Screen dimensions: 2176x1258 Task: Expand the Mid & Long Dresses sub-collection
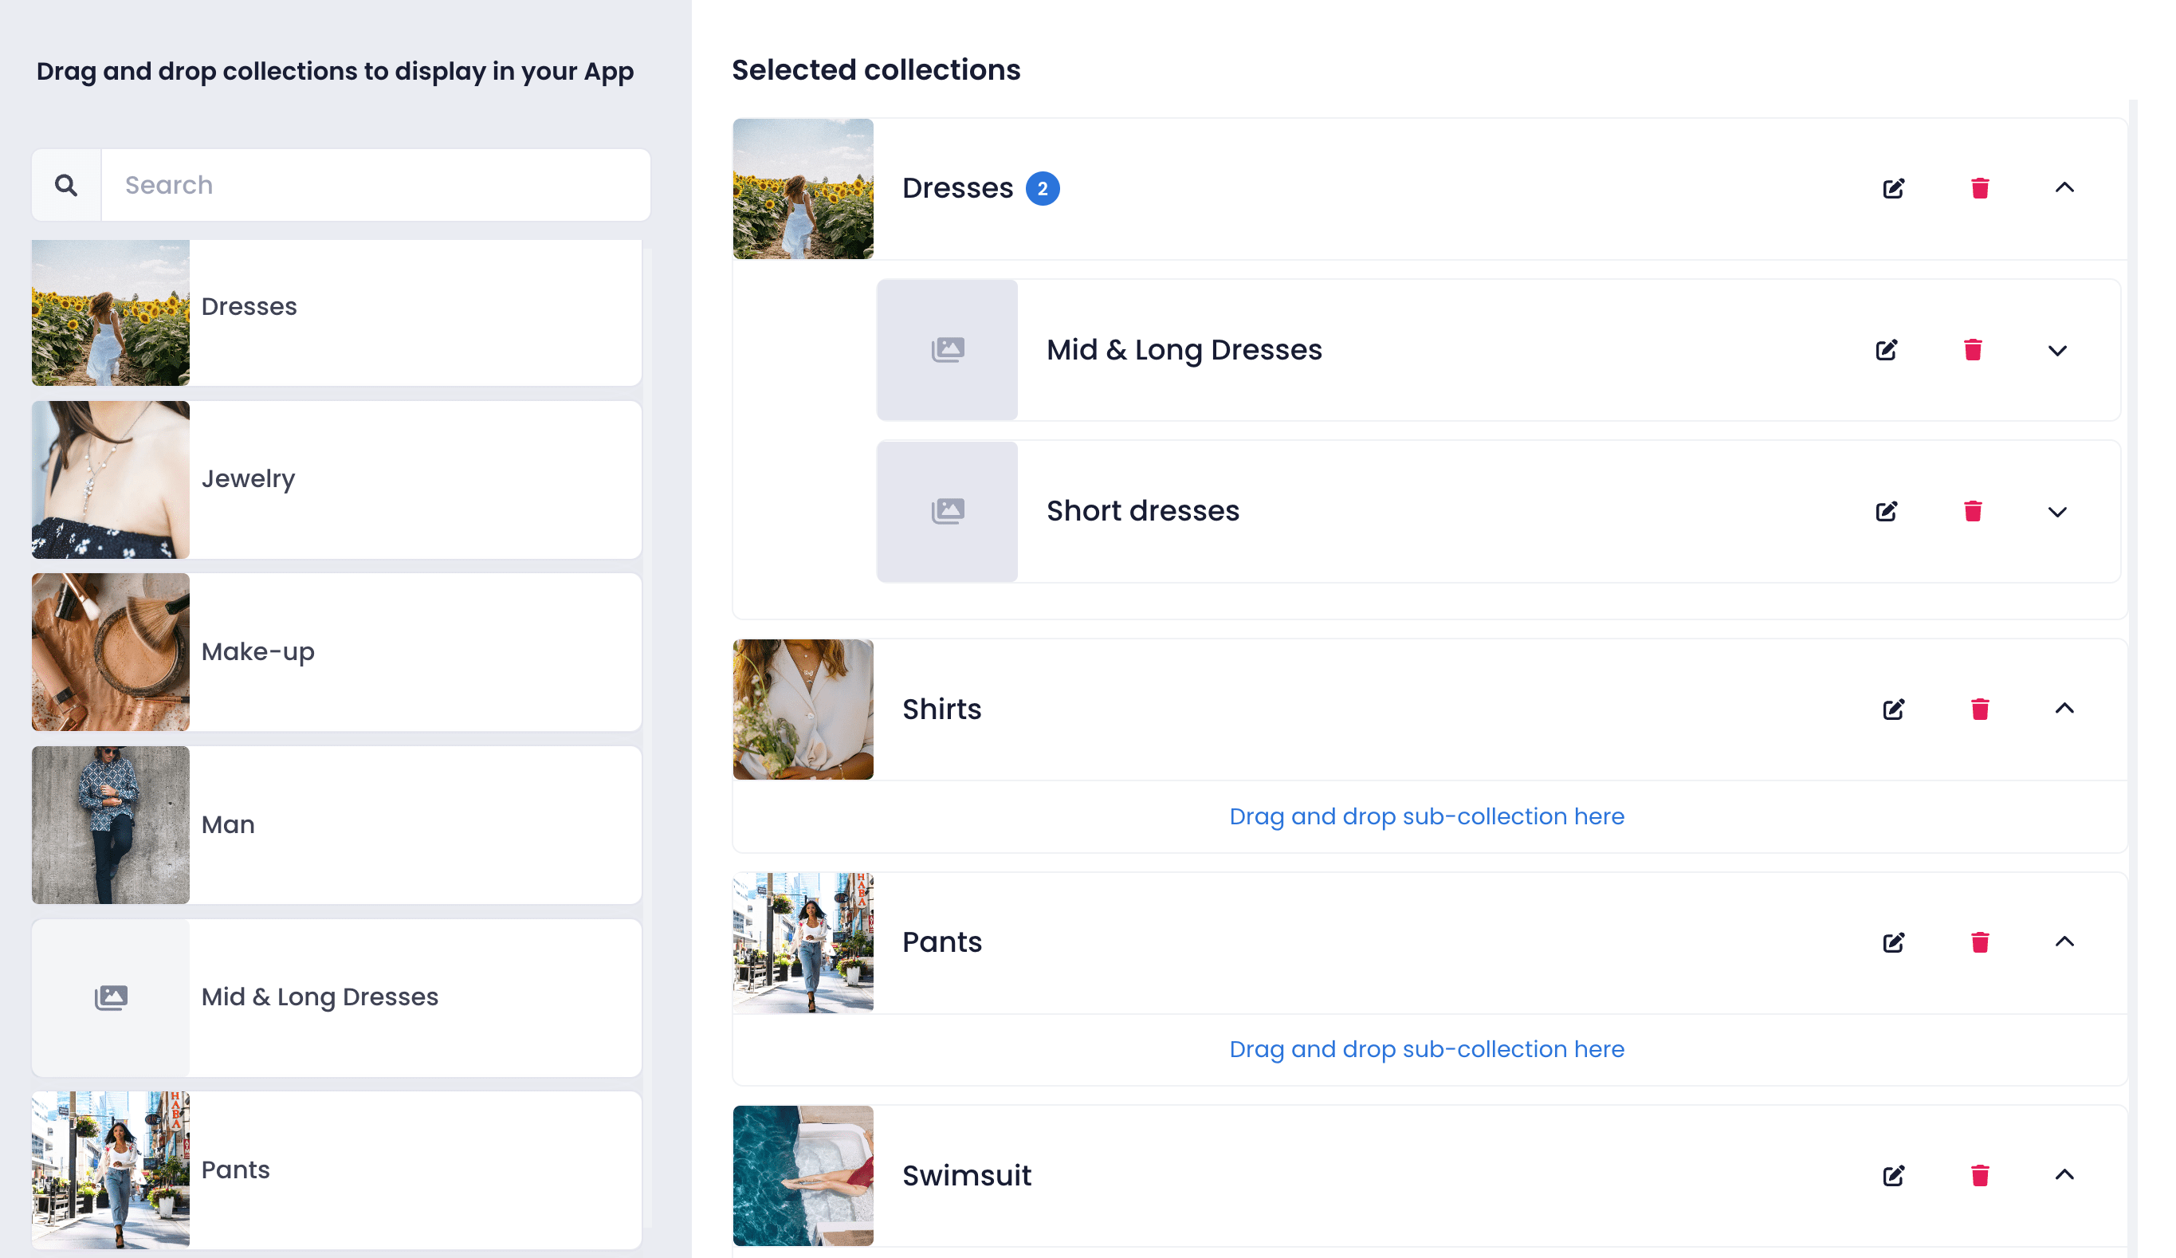pos(2056,351)
